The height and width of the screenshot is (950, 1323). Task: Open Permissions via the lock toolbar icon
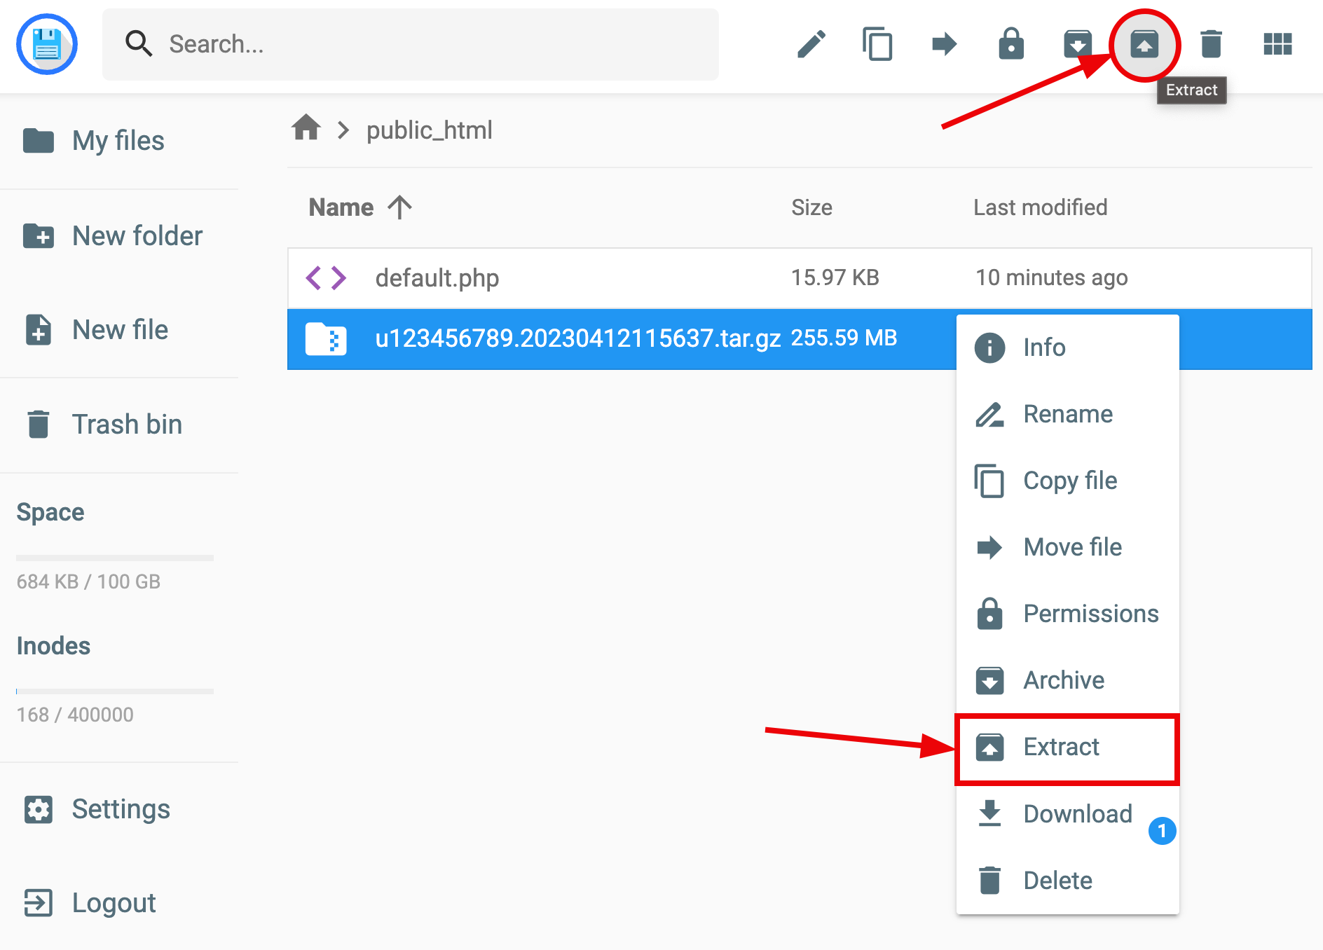pyautogui.click(x=1011, y=44)
